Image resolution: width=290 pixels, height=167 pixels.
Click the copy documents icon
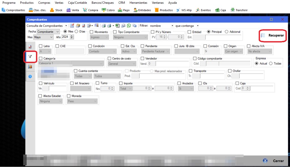(135, 25)
